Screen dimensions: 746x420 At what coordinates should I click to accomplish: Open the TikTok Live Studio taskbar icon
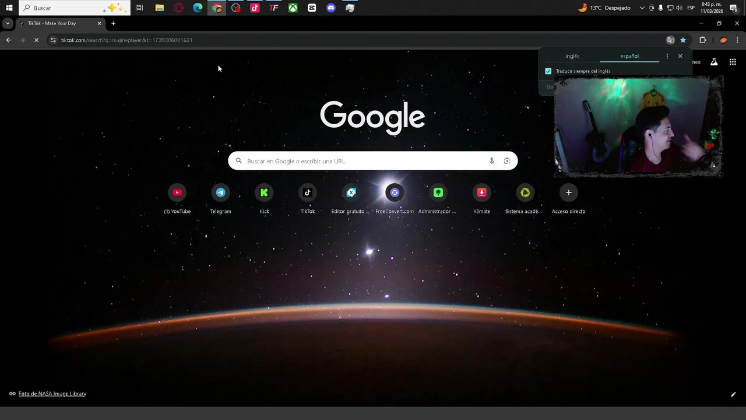point(255,8)
